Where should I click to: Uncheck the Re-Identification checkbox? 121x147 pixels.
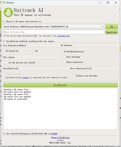tap(65, 51)
